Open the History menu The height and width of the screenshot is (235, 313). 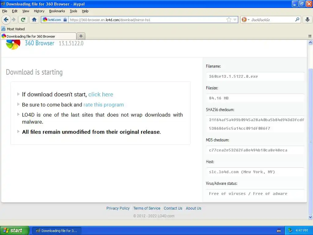[39, 11]
